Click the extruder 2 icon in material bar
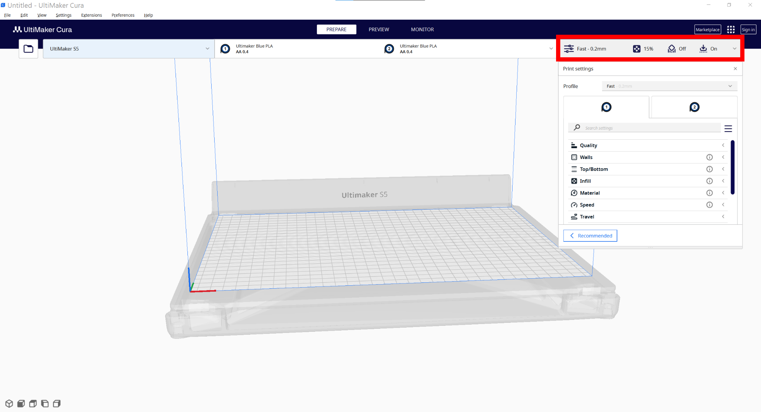Screen dimensions: 761x412 (x=389, y=49)
